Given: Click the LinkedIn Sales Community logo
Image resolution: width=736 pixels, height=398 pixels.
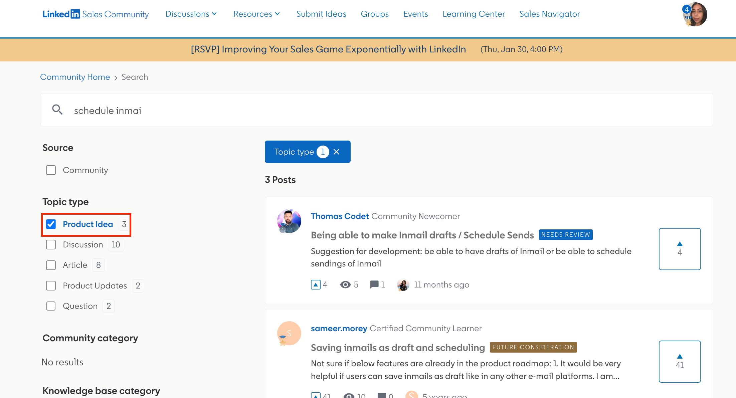Looking at the screenshot, I should coord(96,14).
